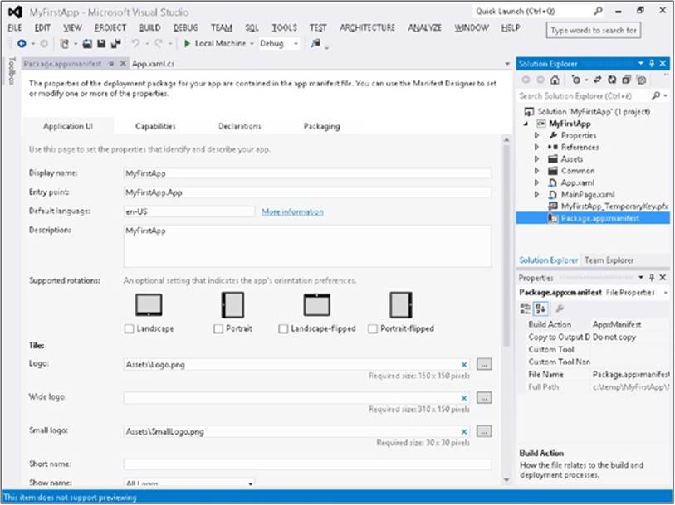Clear the Logo path with X icon

[464, 365]
